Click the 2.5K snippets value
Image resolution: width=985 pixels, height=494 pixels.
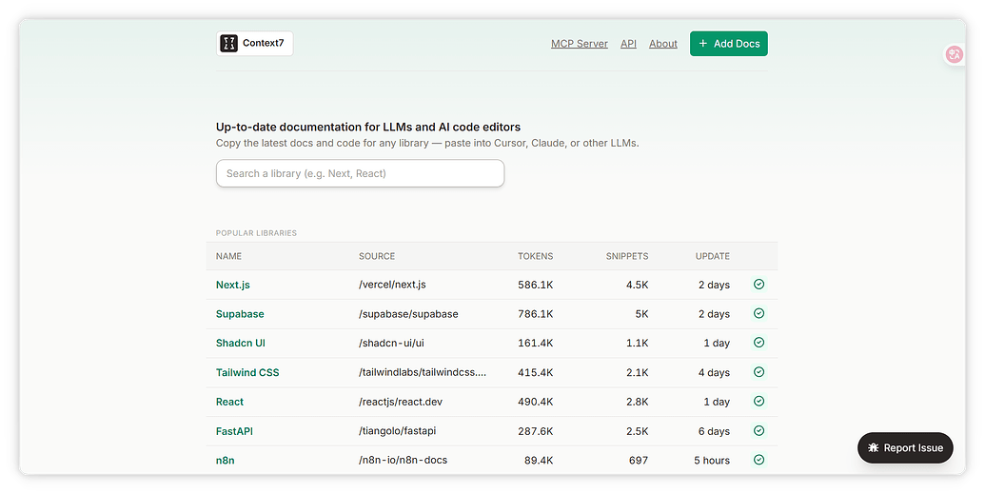pyautogui.click(x=637, y=431)
